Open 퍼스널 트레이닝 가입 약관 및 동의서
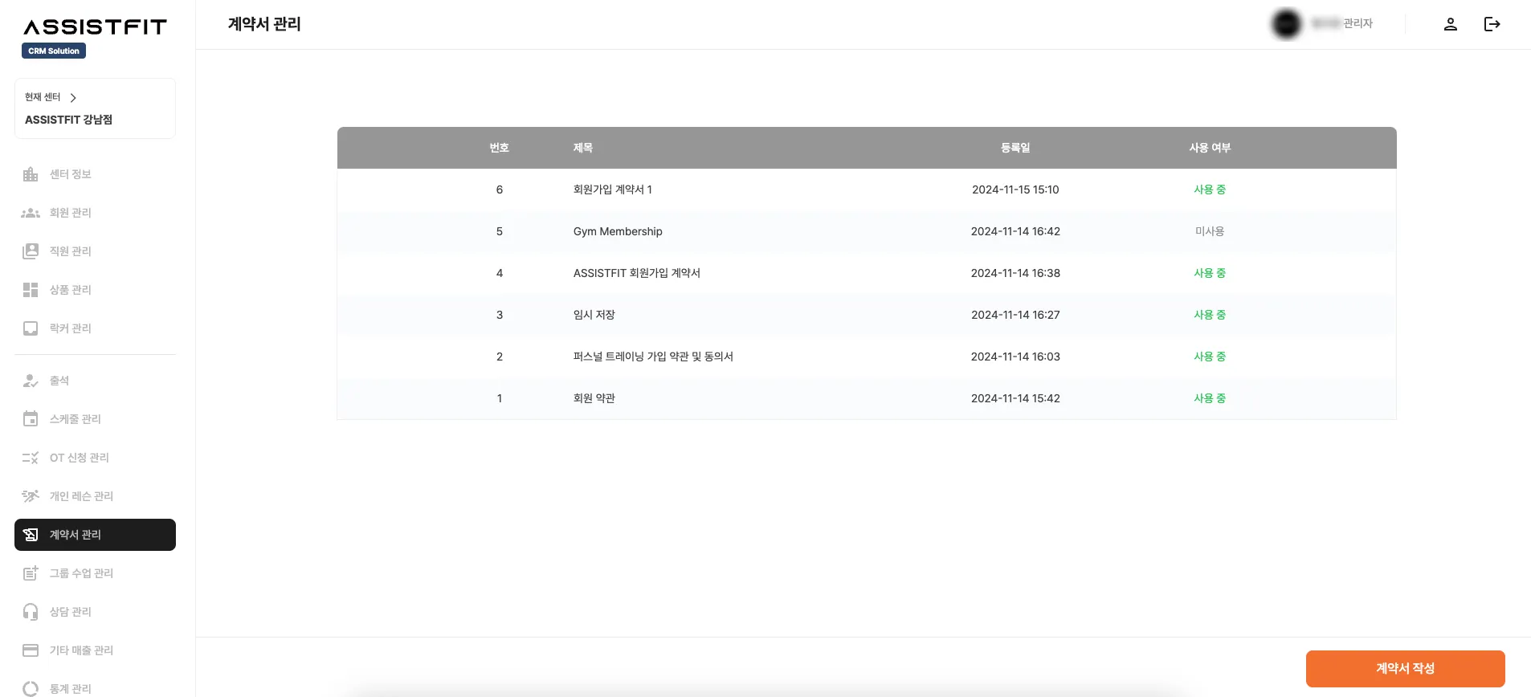 [653, 357]
